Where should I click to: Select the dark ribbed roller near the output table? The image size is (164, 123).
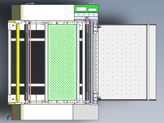click(x=87, y=62)
